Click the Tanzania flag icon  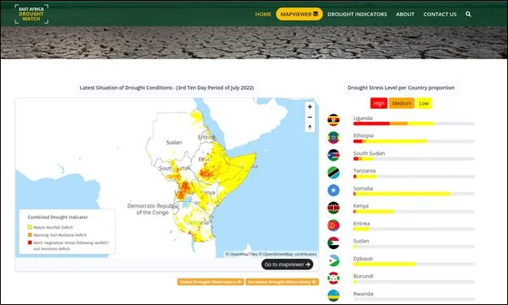334,173
